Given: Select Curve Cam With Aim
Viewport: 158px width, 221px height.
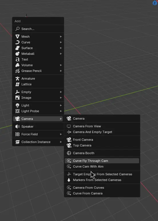Looking at the screenshot, I should (x=102, y=166).
